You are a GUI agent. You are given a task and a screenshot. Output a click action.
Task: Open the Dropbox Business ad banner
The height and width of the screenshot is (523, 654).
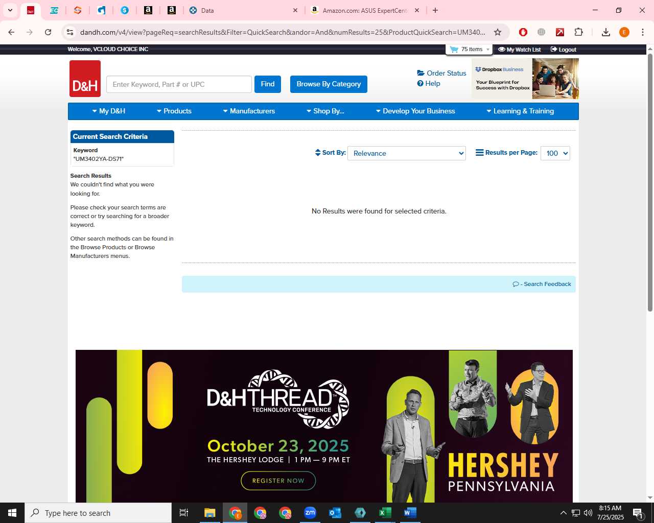tap(525, 79)
